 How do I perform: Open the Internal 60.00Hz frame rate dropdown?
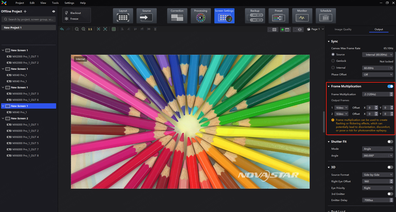pyautogui.click(x=377, y=68)
